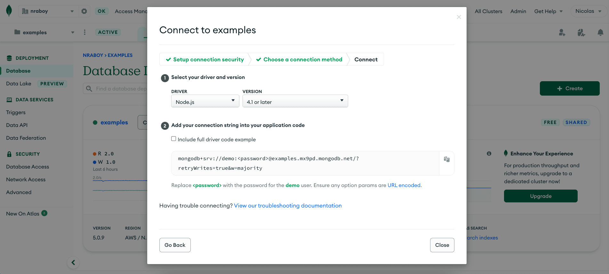Screen dimensions: 609x274
Task: Close the Connect to examples dialog
Action: point(459,17)
